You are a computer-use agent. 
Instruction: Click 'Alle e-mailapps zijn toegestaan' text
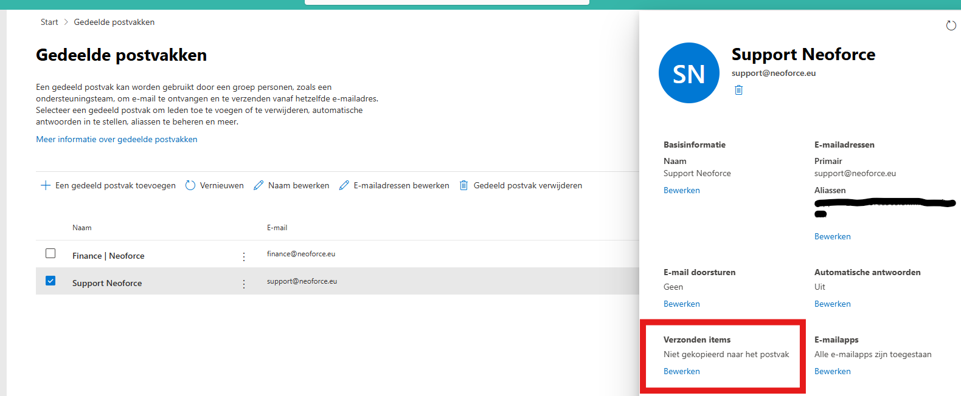coord(873,354)
